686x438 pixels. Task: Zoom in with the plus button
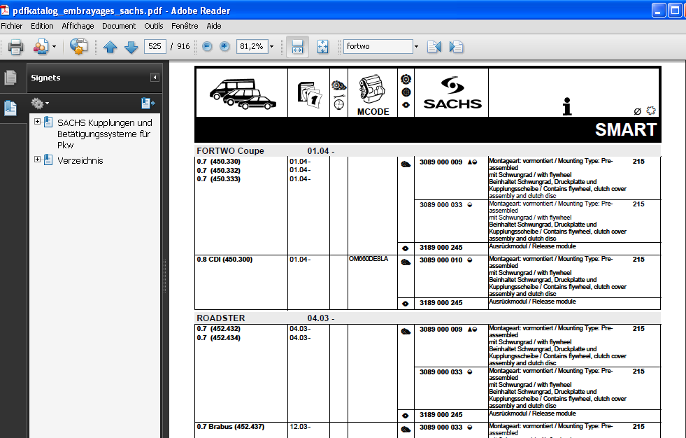pyautogui.click(x=224, y=46)
